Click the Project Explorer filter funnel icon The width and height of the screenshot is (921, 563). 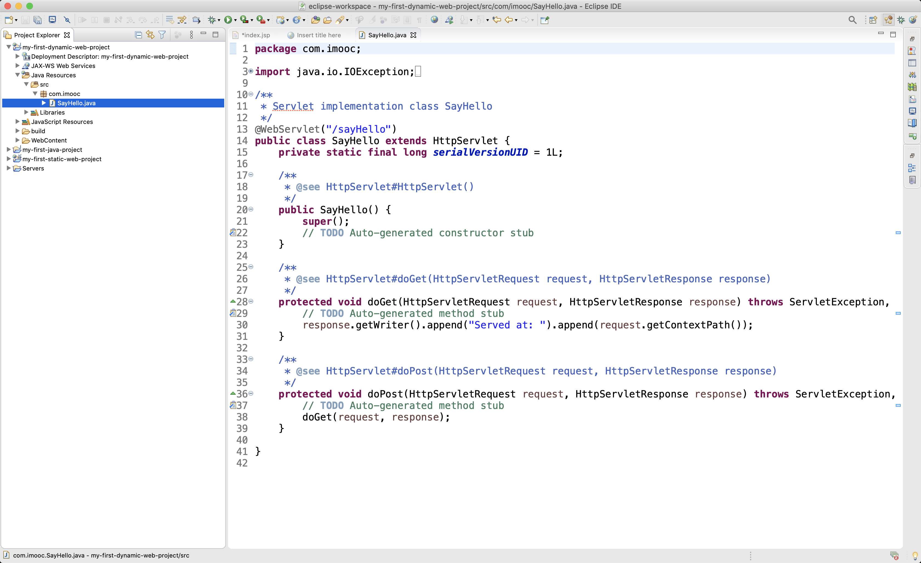pyautogui.click(x=162, y=35)
